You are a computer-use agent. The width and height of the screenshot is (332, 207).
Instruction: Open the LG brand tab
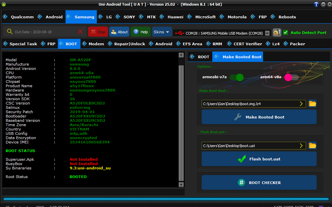click(105, 17)
